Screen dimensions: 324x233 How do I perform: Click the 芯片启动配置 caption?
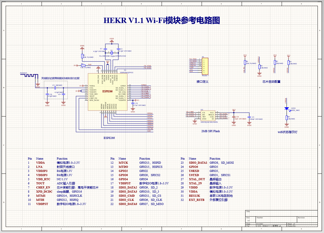click(271, 82)
